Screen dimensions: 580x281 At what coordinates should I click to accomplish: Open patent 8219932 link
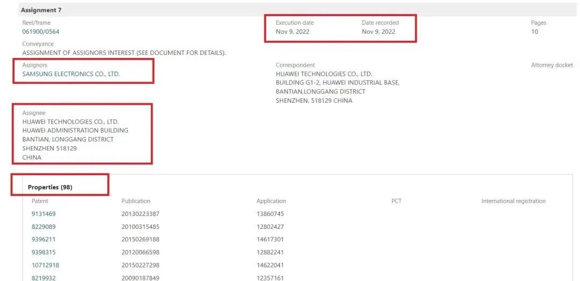pyautogui.click(x=44, y=278)
